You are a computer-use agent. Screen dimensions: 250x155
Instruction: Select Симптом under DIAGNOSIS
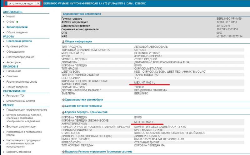[x=12, y=76]
